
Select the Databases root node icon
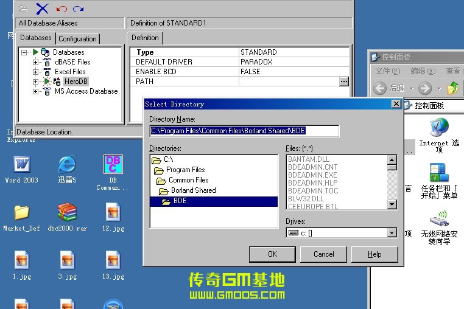45,52
